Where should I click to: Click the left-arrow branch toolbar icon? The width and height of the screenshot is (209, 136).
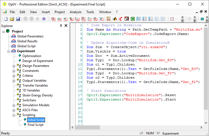click(65, 19)
